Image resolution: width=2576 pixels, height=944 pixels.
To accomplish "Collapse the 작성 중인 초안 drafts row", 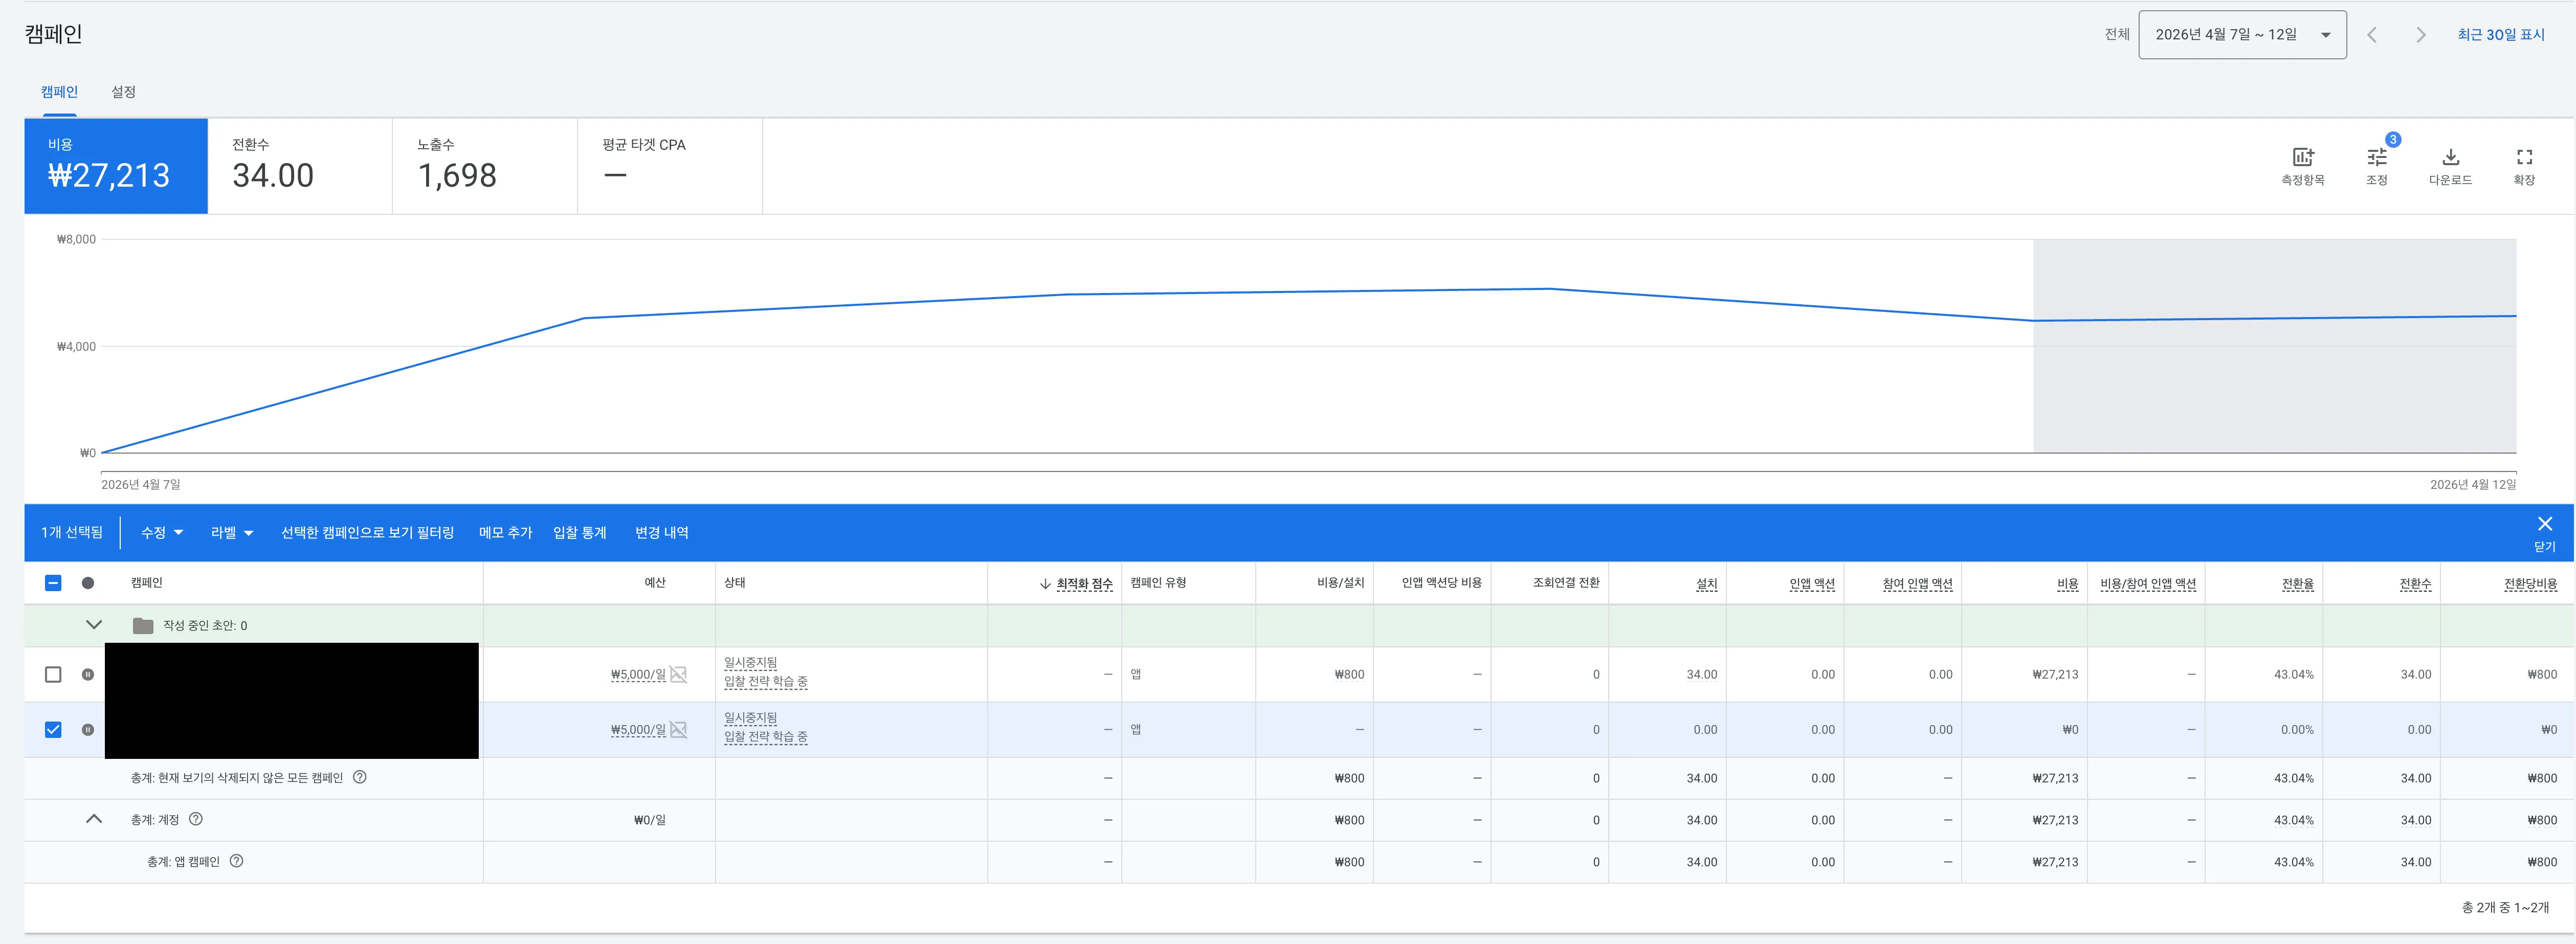I will 94,625.
